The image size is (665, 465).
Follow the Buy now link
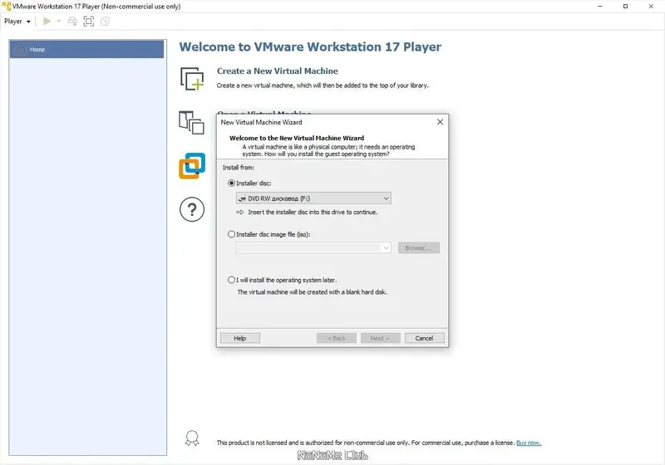[529, 443]
